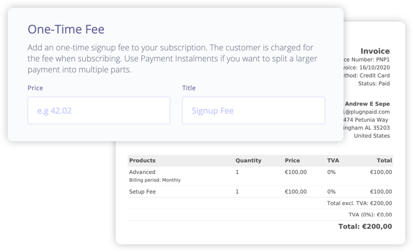The image size is (413, 252).
Task: Focus the Title input with Signup Fee placeholder
Action: [253, 110]
